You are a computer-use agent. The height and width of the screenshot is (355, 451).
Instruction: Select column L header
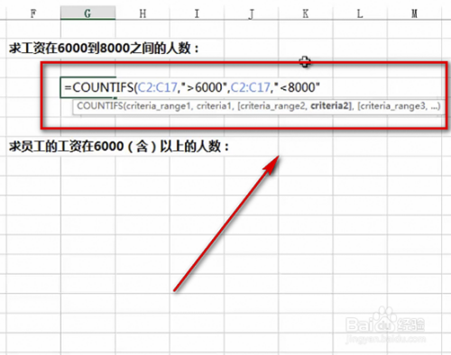(360, 14)
